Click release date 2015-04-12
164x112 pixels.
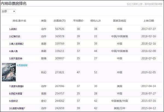tap(148, 108)
